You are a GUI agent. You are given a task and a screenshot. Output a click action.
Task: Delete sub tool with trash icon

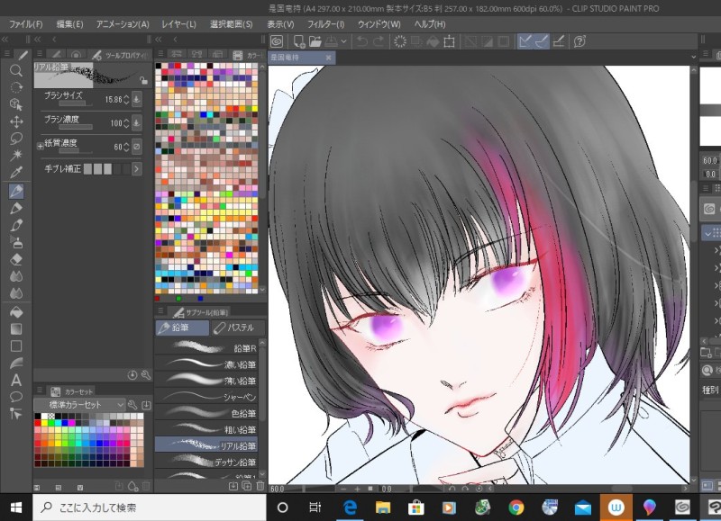coord(260,486)
